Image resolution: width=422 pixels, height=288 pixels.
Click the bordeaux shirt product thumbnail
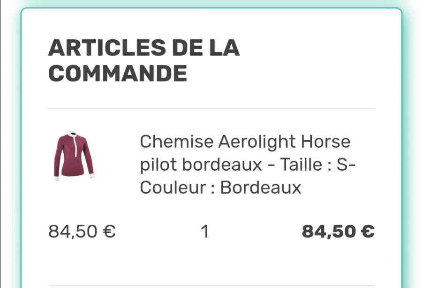pos(74,156)
